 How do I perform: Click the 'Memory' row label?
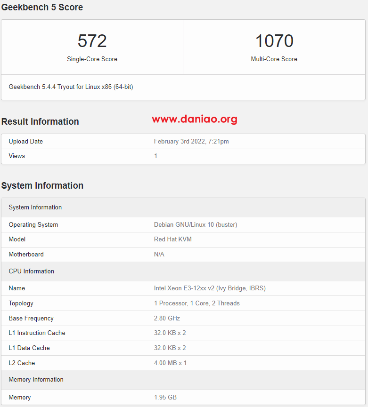[20, 398]
